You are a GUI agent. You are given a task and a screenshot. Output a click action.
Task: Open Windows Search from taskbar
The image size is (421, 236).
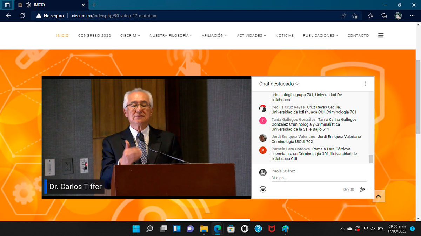(150, 229)
